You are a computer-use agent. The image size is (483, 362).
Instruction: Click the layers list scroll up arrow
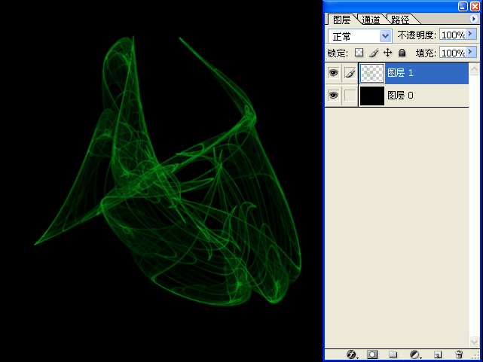(474, 69)
